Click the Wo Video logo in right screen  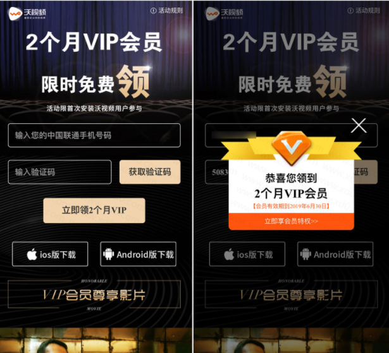(x=225, y=13)
